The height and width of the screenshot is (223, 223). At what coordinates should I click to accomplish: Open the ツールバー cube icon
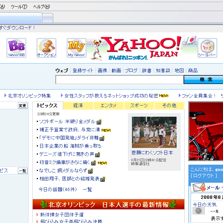coord(207,48)
